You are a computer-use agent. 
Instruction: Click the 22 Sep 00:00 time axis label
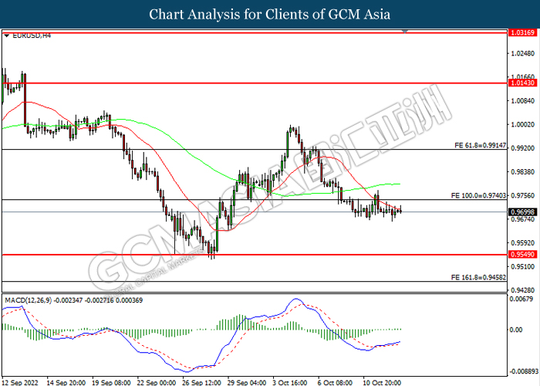tap(157, 383)
